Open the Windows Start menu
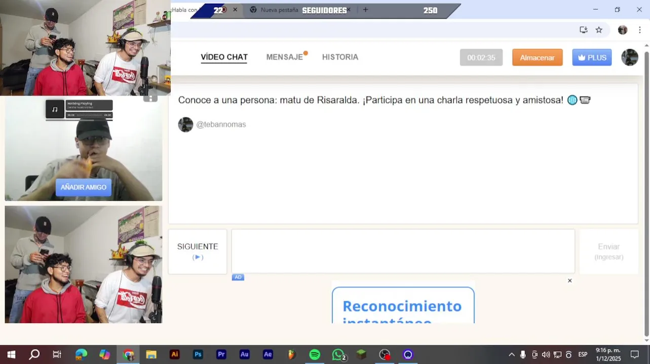The image size is (650, 364). click(x=11, y=354)
